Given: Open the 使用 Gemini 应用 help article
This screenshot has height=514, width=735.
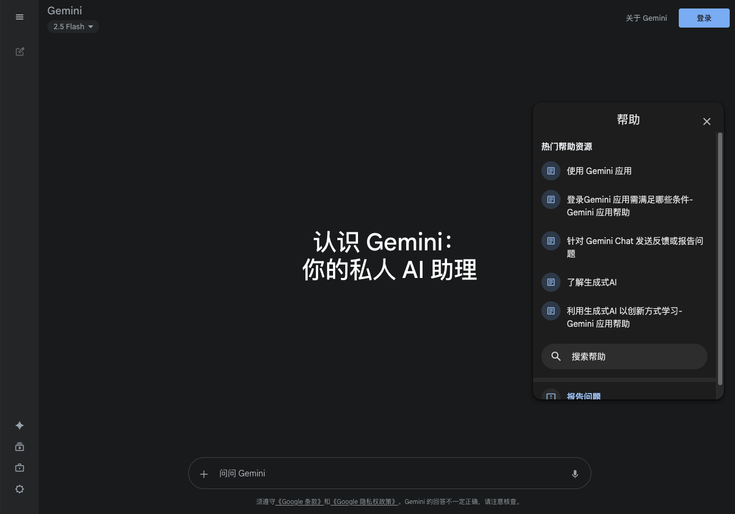Looking at the screenshot, I should point(599,171).
